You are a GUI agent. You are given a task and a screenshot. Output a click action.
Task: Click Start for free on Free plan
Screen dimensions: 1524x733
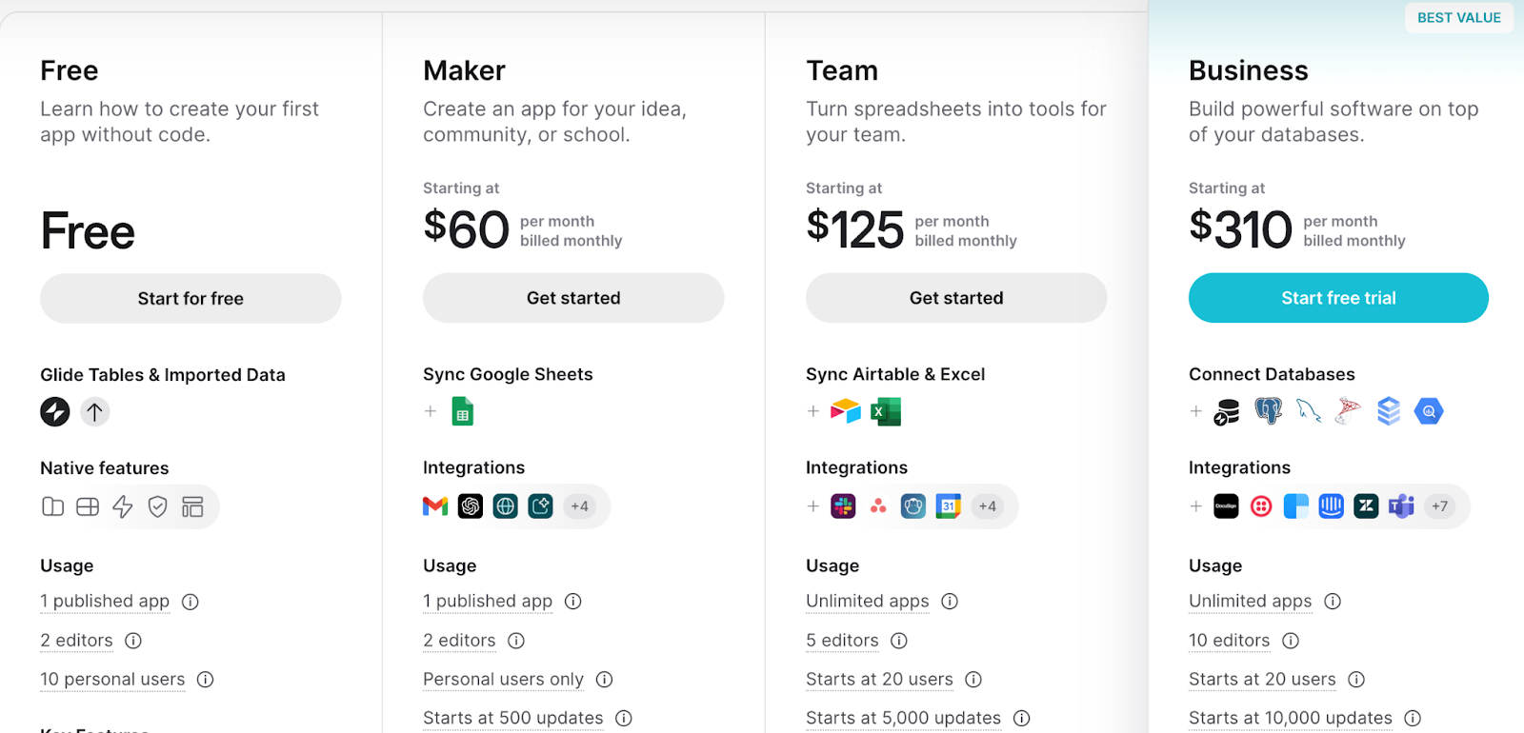pos(190,297)
